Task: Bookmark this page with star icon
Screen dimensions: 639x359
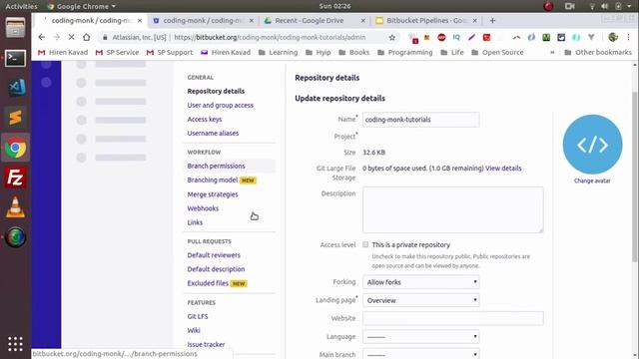Action: tap(392, 38)
